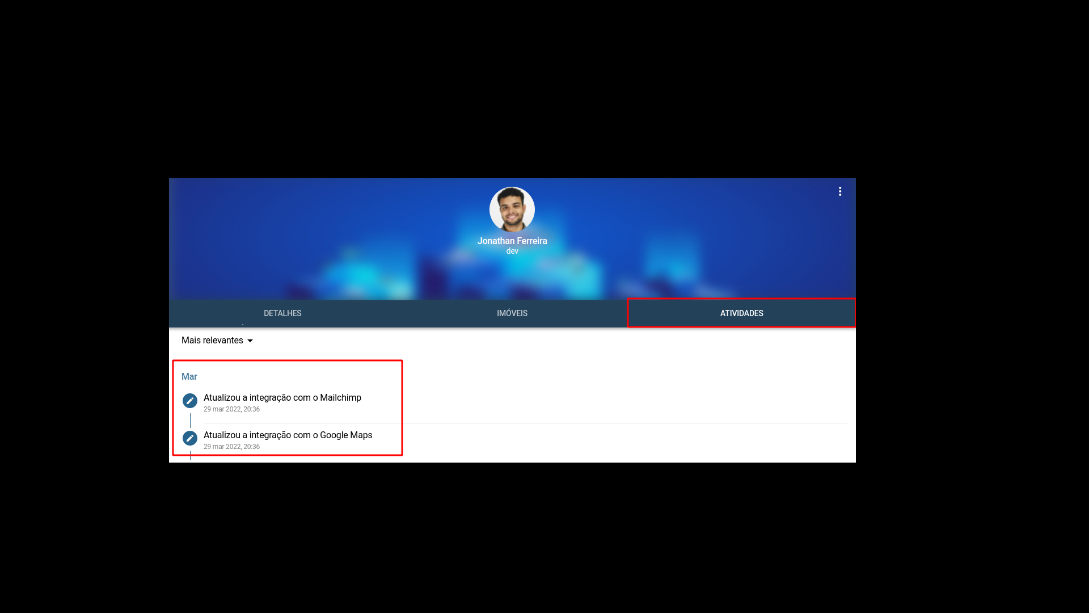
Task: Click the timestamp under the Google Maps activity
Action: (x=231, y=447)
